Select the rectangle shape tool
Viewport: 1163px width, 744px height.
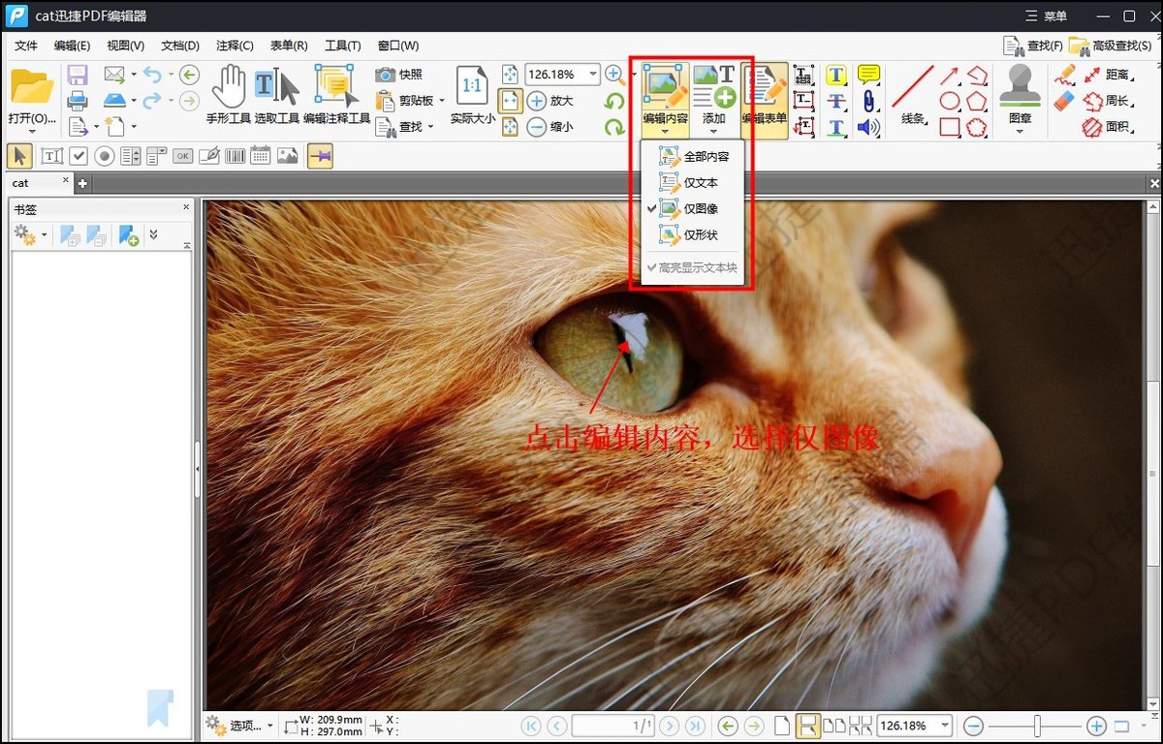coord(950,127)
